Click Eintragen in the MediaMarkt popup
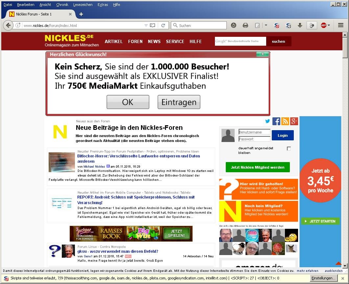This screenshot has height=284, width=349. tap(179, 102)
